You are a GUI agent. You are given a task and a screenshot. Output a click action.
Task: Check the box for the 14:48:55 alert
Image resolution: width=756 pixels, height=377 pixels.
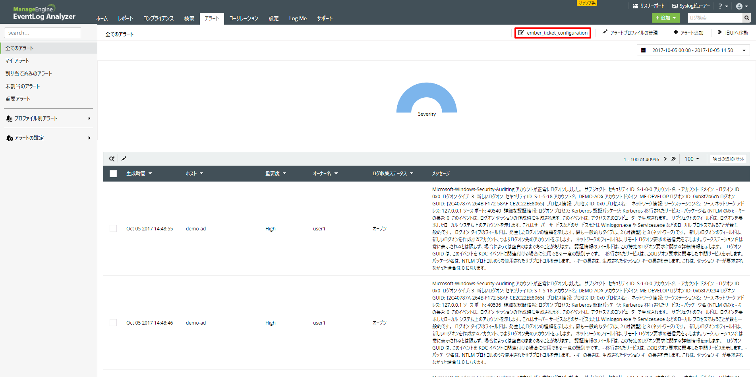[x=113, y=228]
